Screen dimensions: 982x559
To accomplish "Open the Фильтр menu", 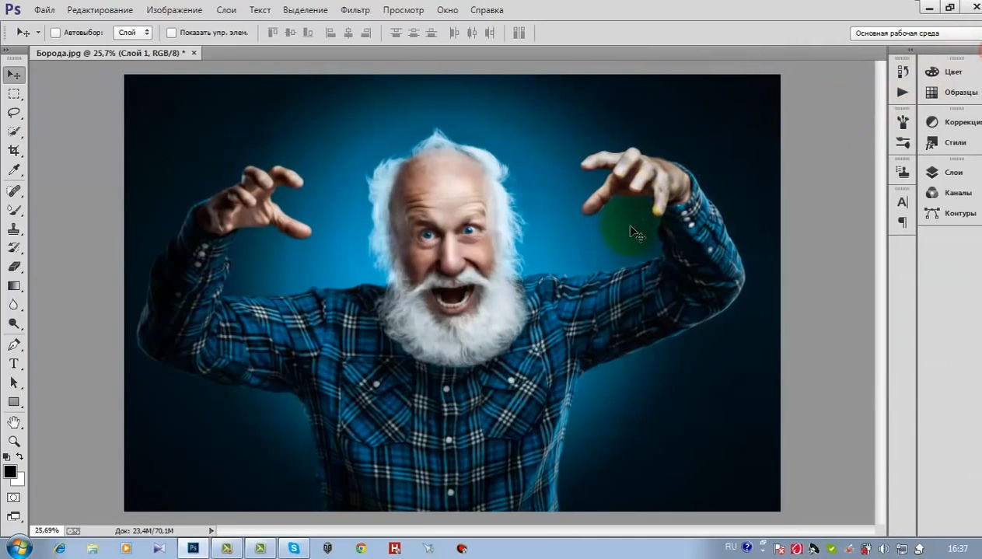I will tap(355, 10).
